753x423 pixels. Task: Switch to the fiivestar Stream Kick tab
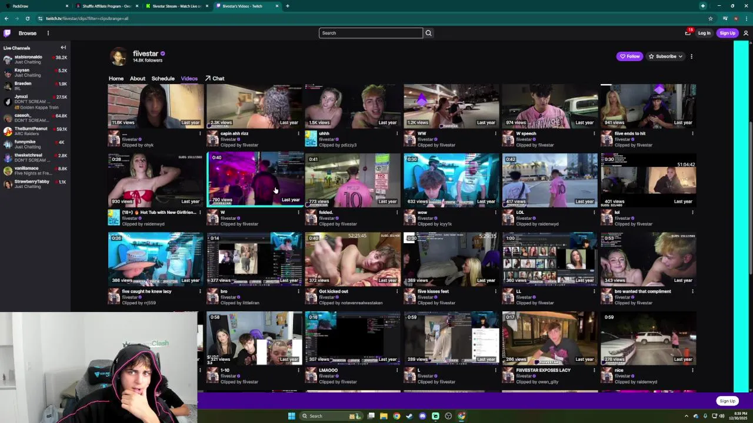point(176,6)
